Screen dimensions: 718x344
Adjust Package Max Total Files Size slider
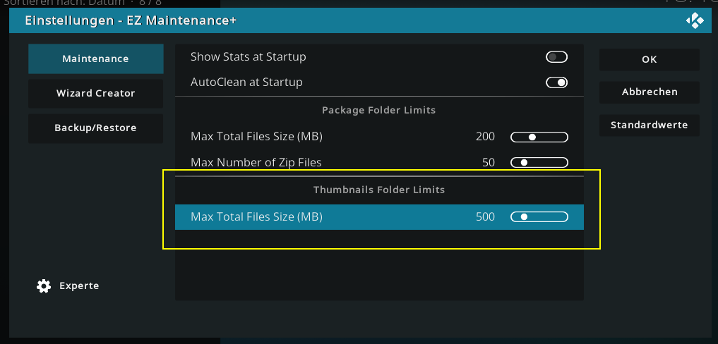tap(539, 137)
